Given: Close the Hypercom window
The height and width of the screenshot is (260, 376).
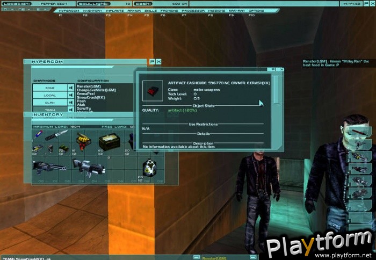Looking at the screenshot, I should 158,62.
